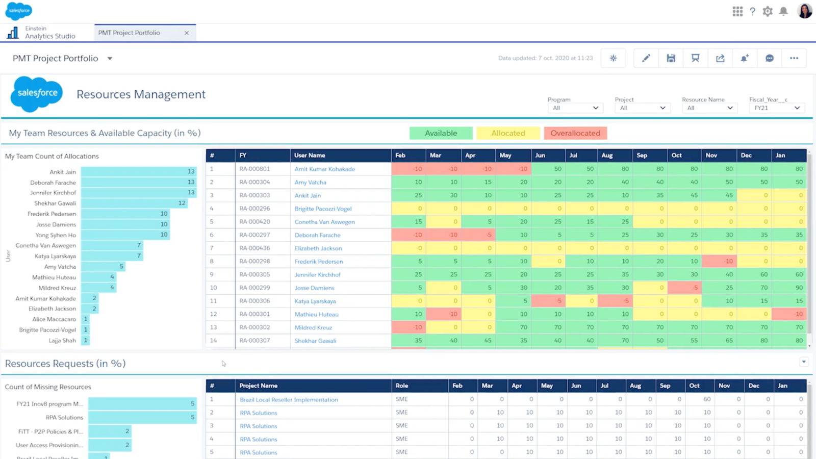Open the Amy Vatcha resource link
Image resolution: width=816 pixels, height=459 pixels.
click(x=310, y=182)
